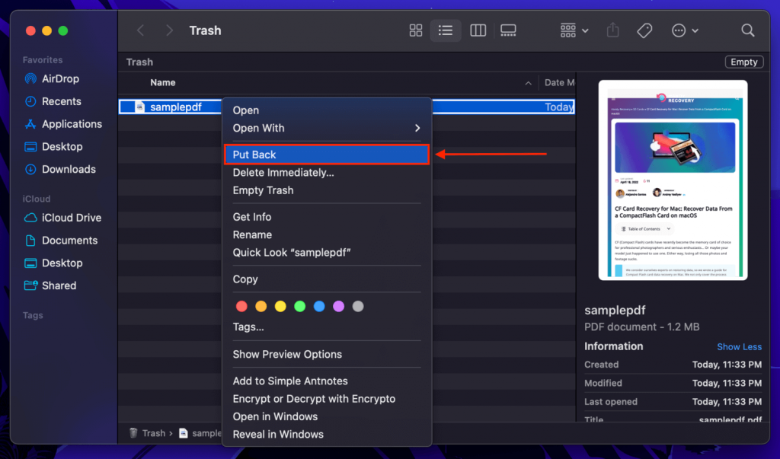780x459 pixels.
Task: Switch to column view
Action: [478, 30]
